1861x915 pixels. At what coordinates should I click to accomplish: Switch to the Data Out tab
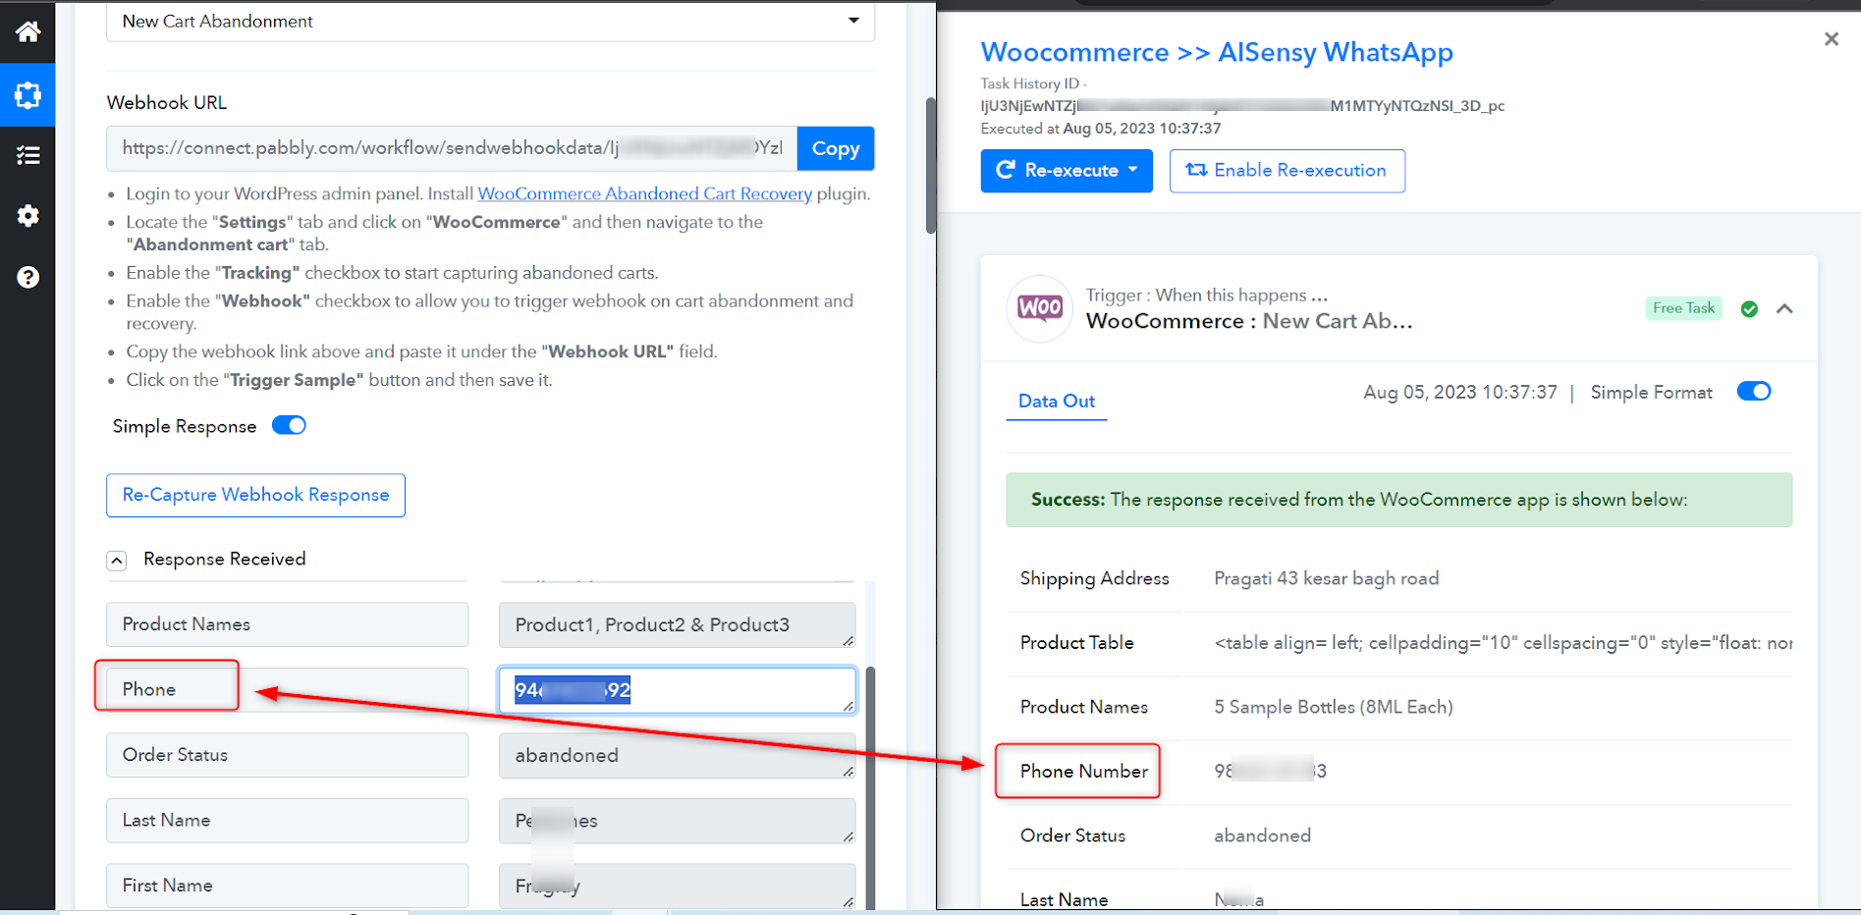[1057, 401]
